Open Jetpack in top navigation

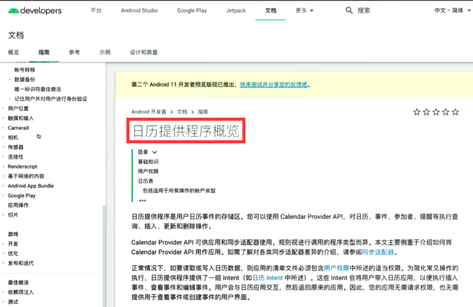click(x=236, y=10)
